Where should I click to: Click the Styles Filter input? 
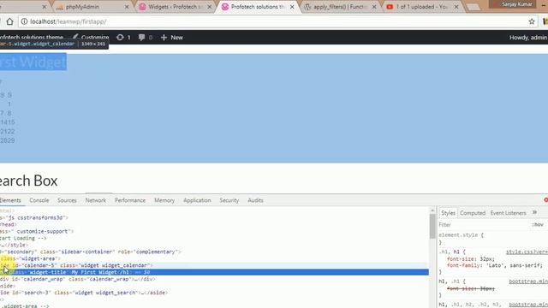click(x=482, y=225)
